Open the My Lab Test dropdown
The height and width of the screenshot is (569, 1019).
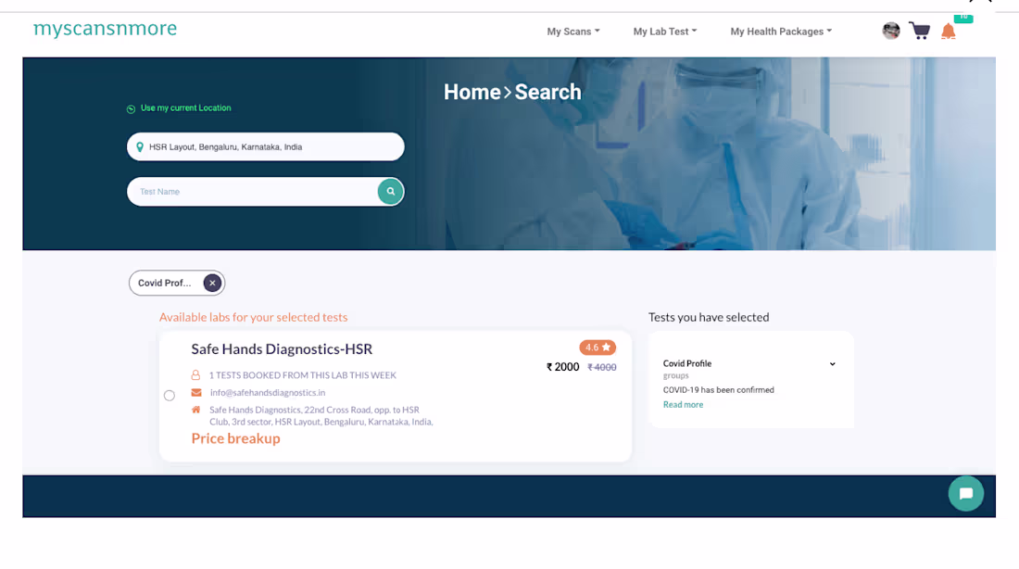(665, 31)
